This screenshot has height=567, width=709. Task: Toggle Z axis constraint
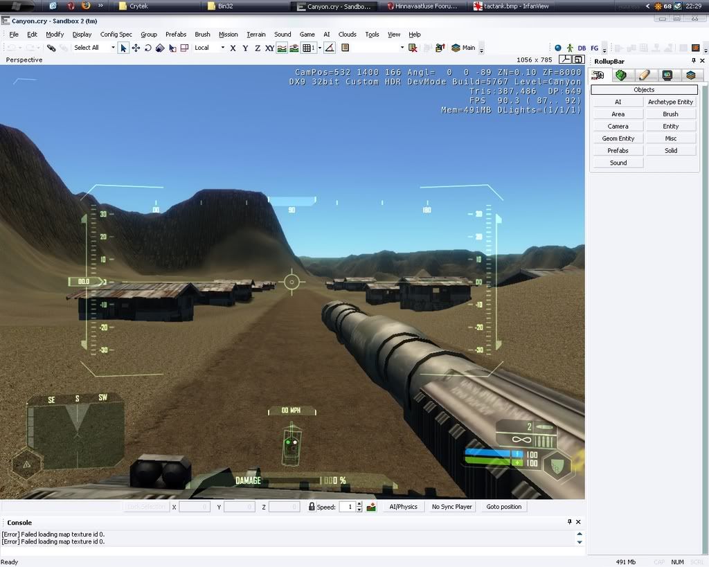pos(258,48)
